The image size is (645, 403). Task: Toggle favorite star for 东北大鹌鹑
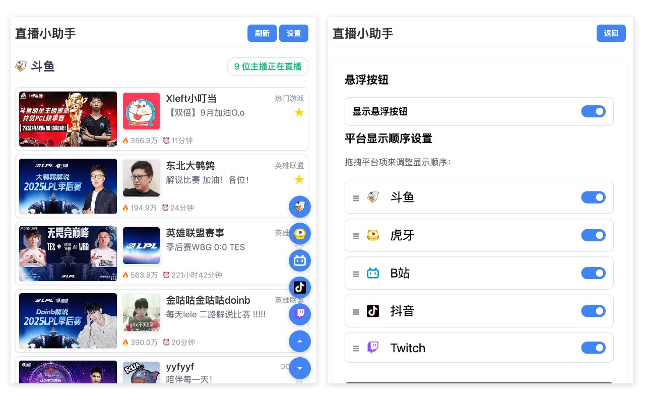(299, 179)
